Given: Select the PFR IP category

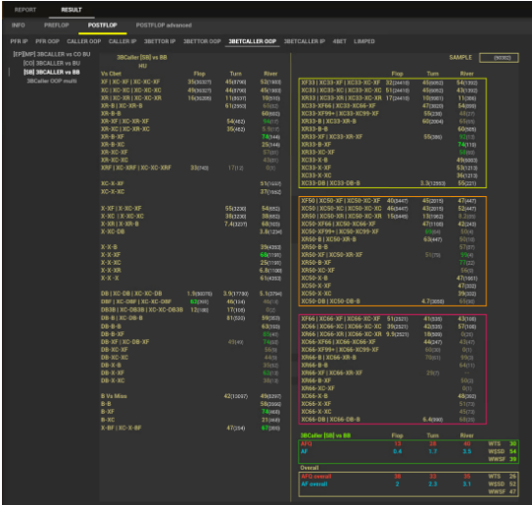Looking at the screenshot, I should pyautogui.click(x=19, y=41).
